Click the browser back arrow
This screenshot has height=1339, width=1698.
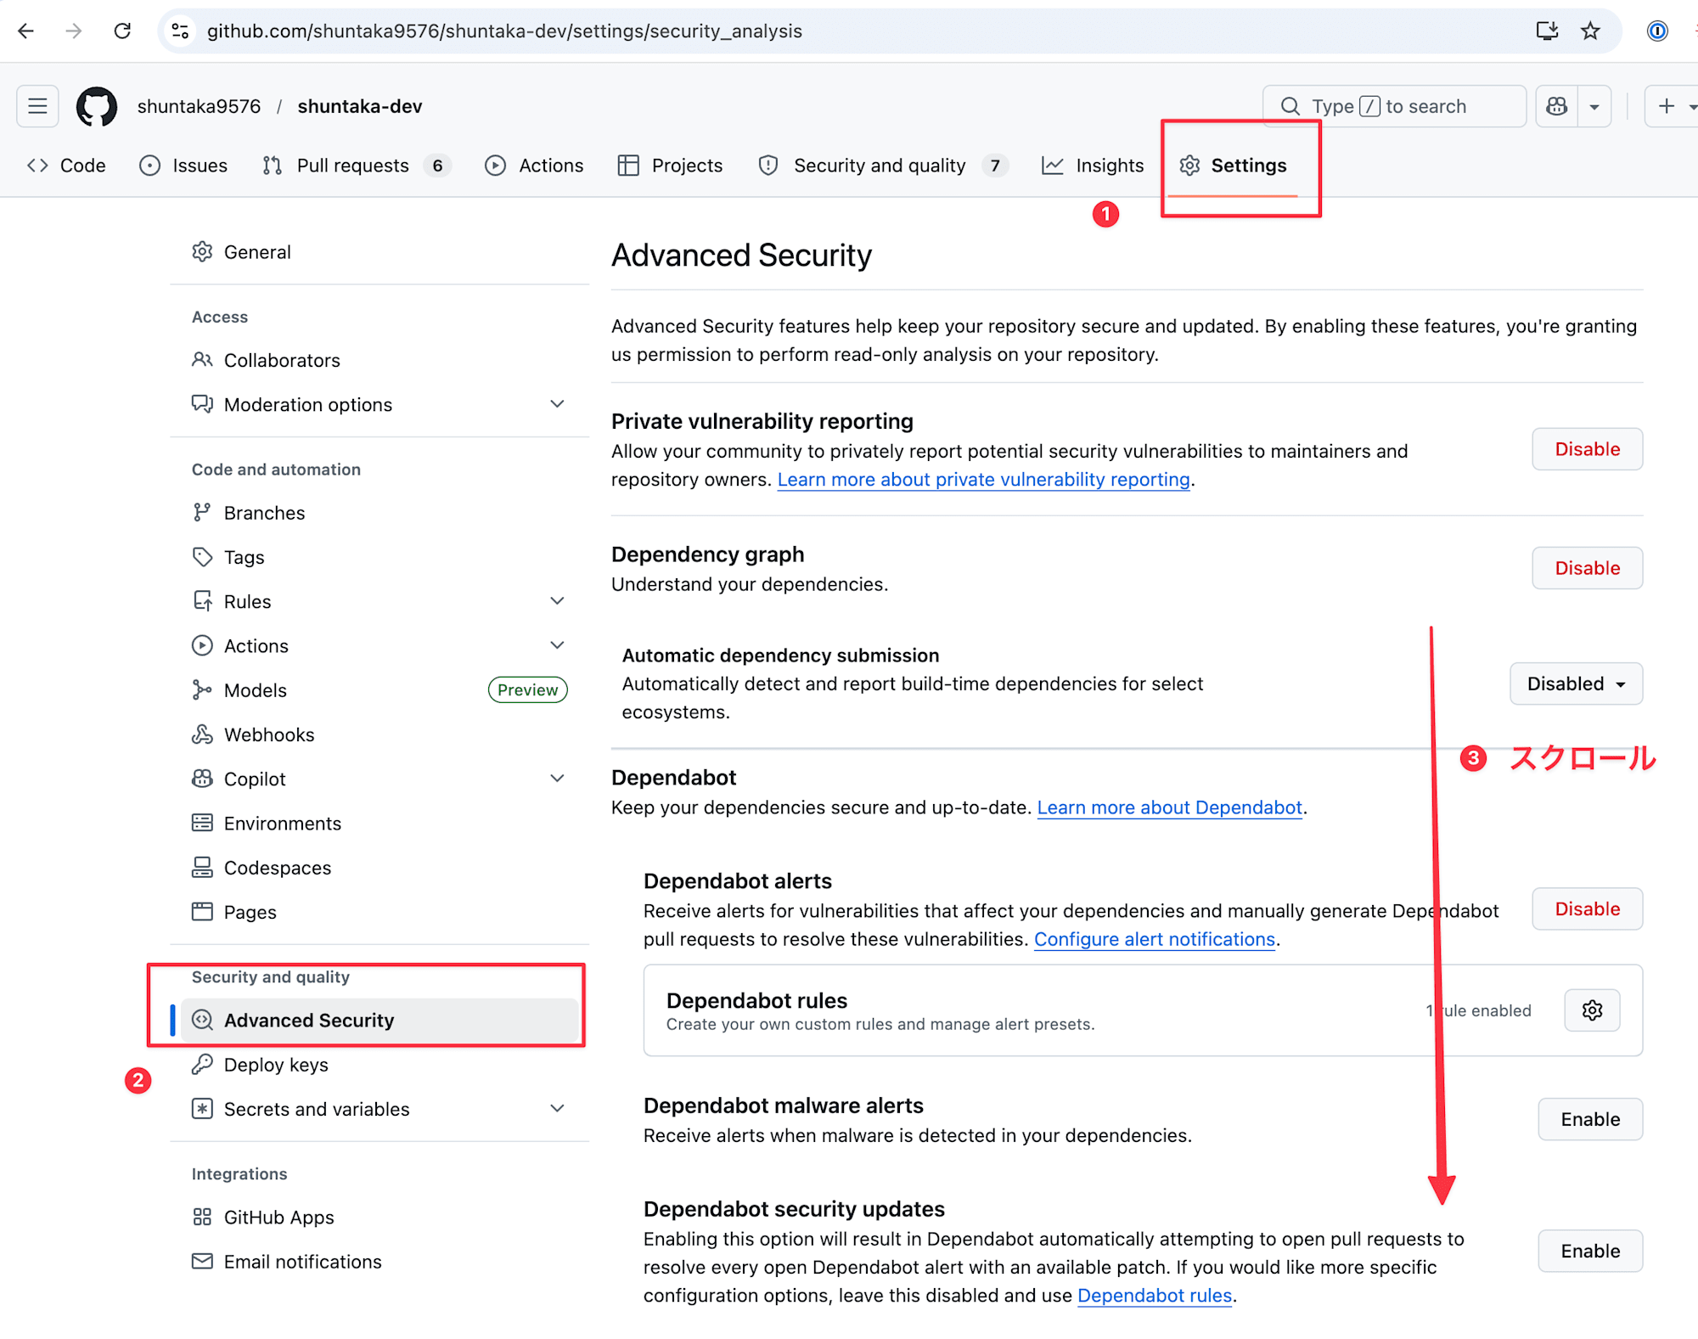pyautogui.click(x=26, y=31)
